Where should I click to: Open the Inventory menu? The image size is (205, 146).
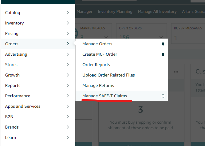click(x=38, y=23)
